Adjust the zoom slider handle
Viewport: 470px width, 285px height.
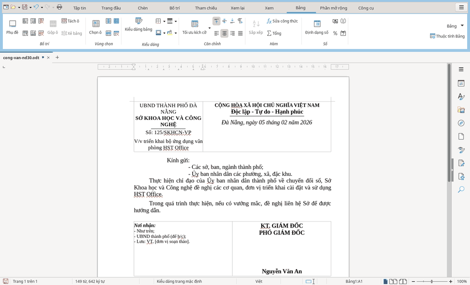431,281
